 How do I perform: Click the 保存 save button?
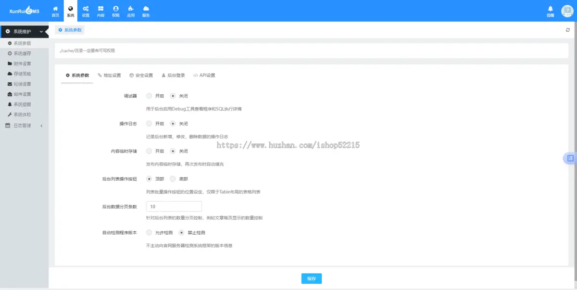pos(311,278)
